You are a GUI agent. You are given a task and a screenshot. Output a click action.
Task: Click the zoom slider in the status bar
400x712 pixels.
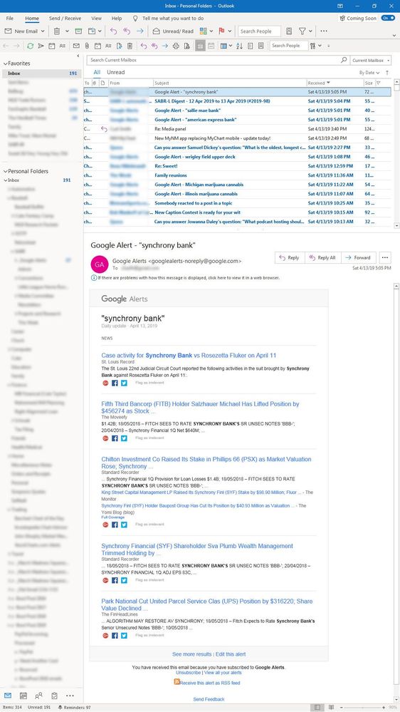tap(363, 708)
